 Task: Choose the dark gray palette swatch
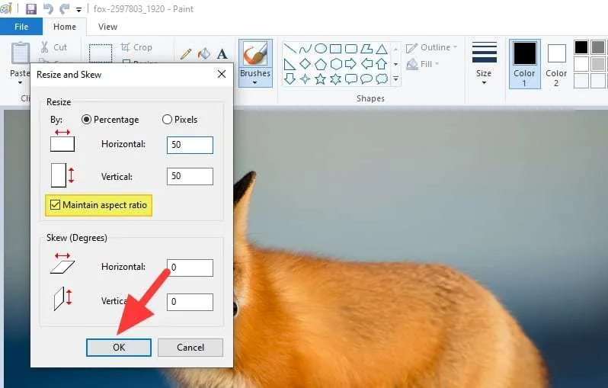(x=598, y=47)
